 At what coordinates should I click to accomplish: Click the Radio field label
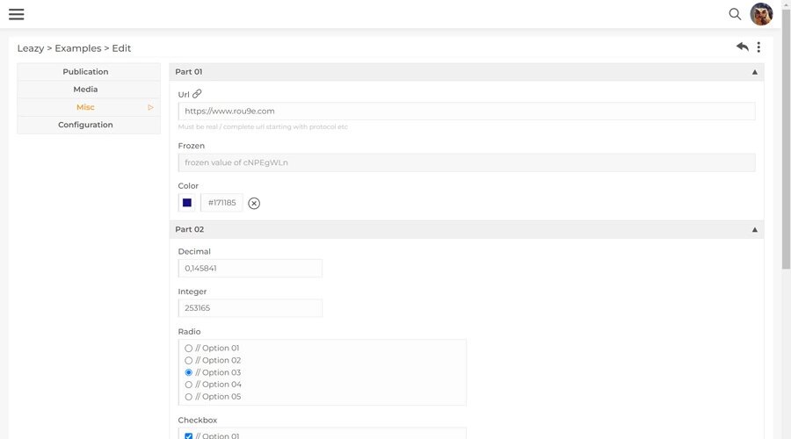(x=189, y=332)
